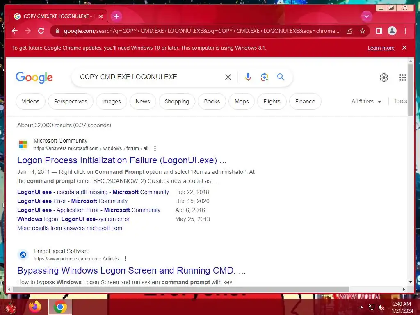Submit search with magnifier icon
The width and height of the screenshot is (420, 315).
281,77
